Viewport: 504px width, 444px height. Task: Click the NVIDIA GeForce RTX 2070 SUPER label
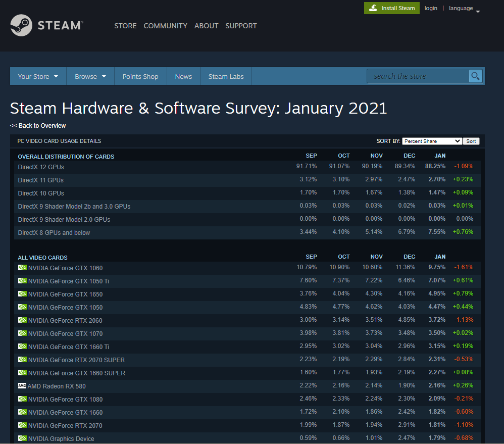click(x=76, y=360)
